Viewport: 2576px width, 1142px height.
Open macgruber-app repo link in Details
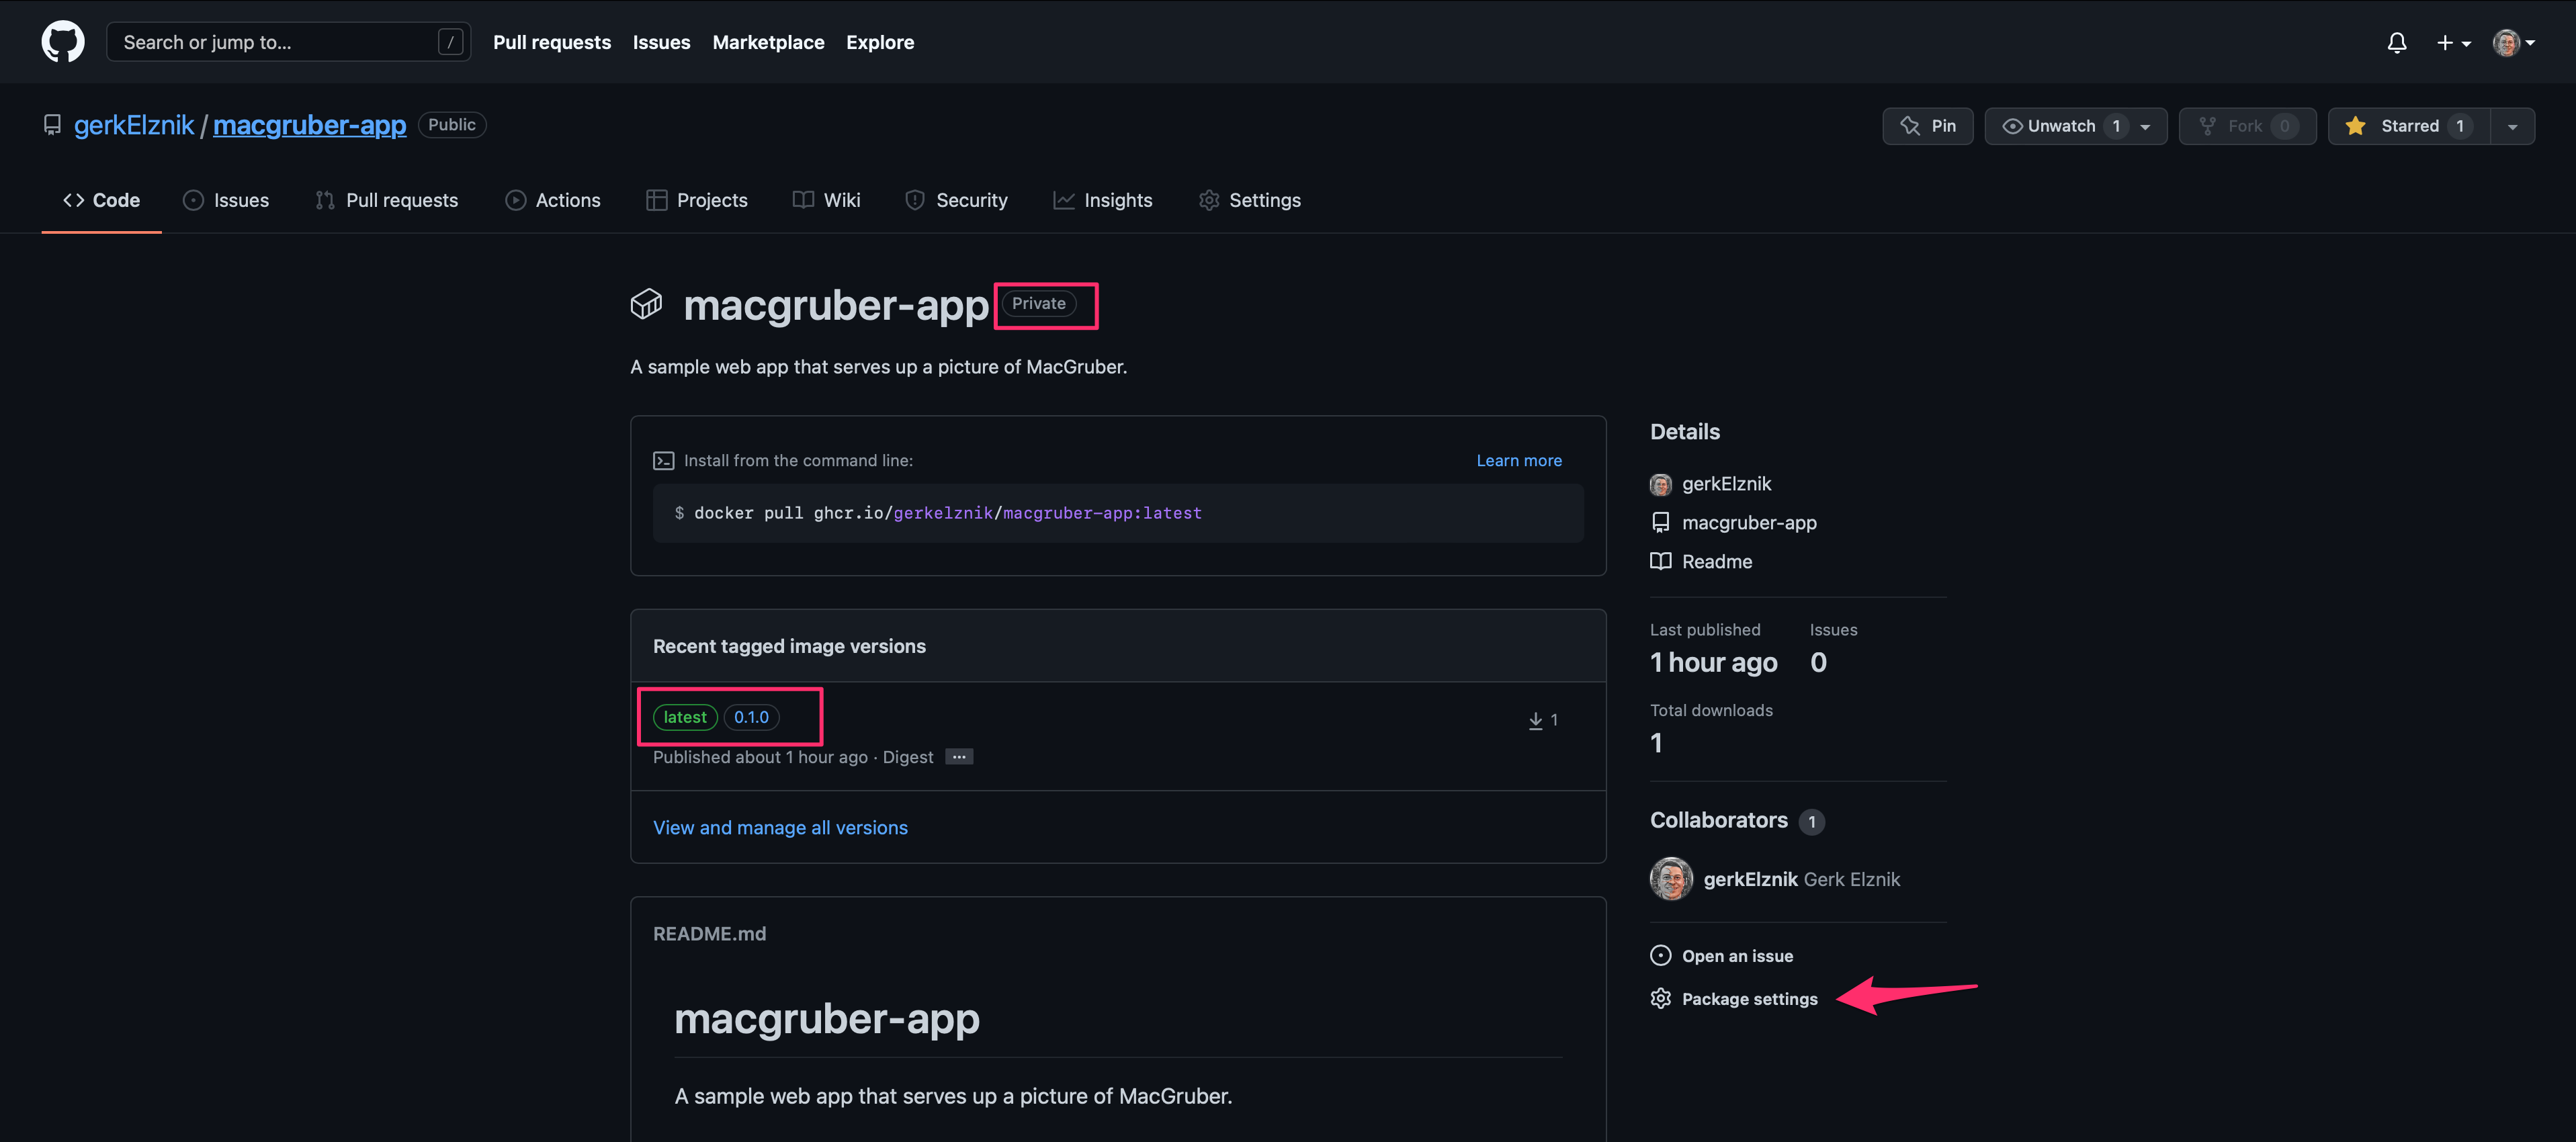click(x=1749, y=522)
